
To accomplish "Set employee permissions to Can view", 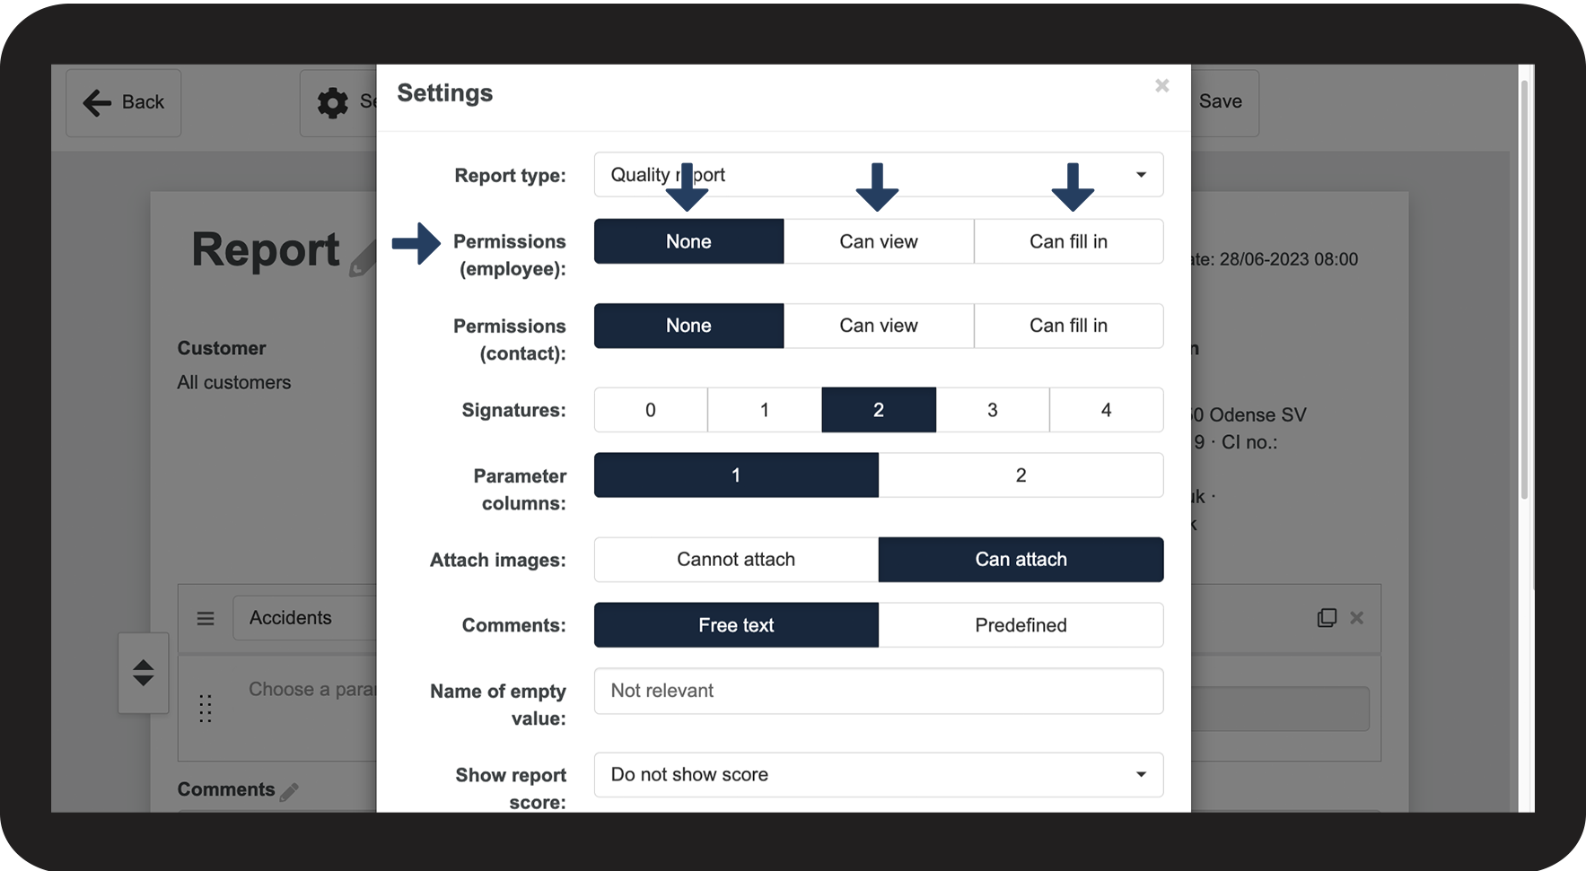I will click(879, 241).
